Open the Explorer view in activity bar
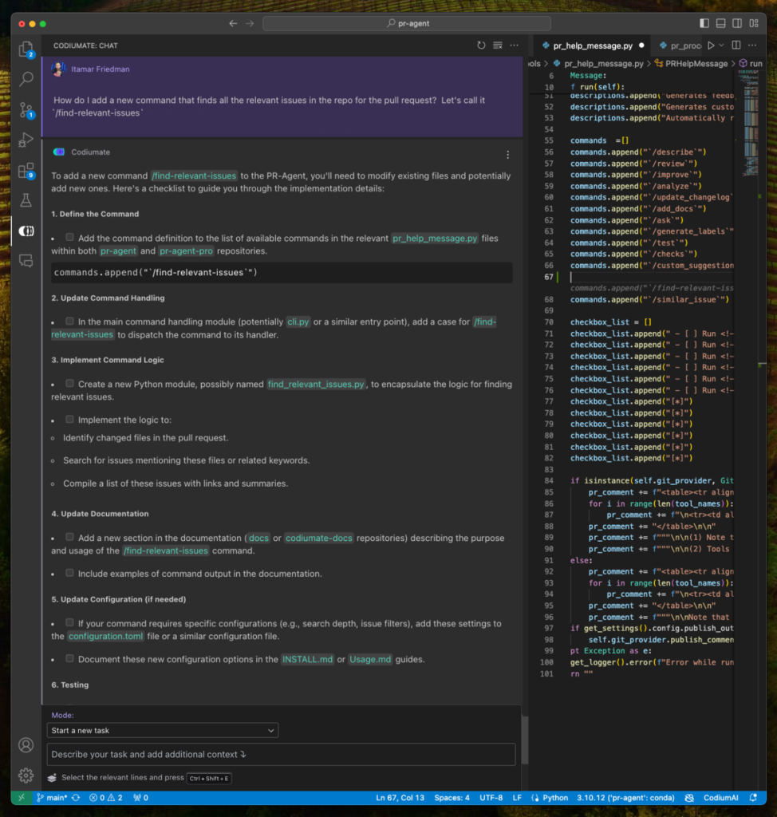The image size is (777, 817). click(26, 49)
